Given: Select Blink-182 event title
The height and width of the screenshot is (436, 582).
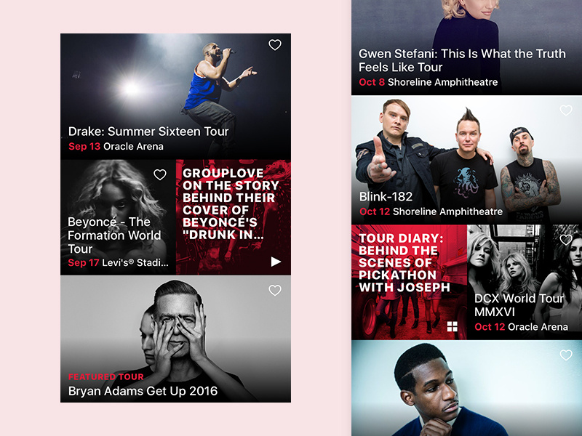Looking at the screenshot, I should pos(386,196).
